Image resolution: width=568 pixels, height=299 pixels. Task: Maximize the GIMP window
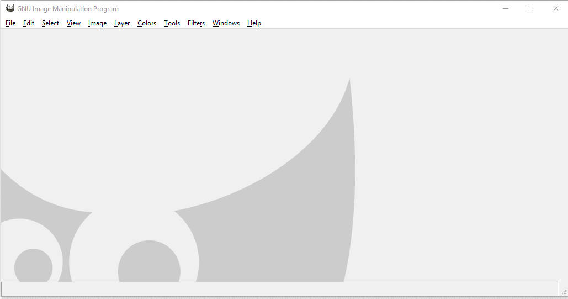tap(530, 8)
